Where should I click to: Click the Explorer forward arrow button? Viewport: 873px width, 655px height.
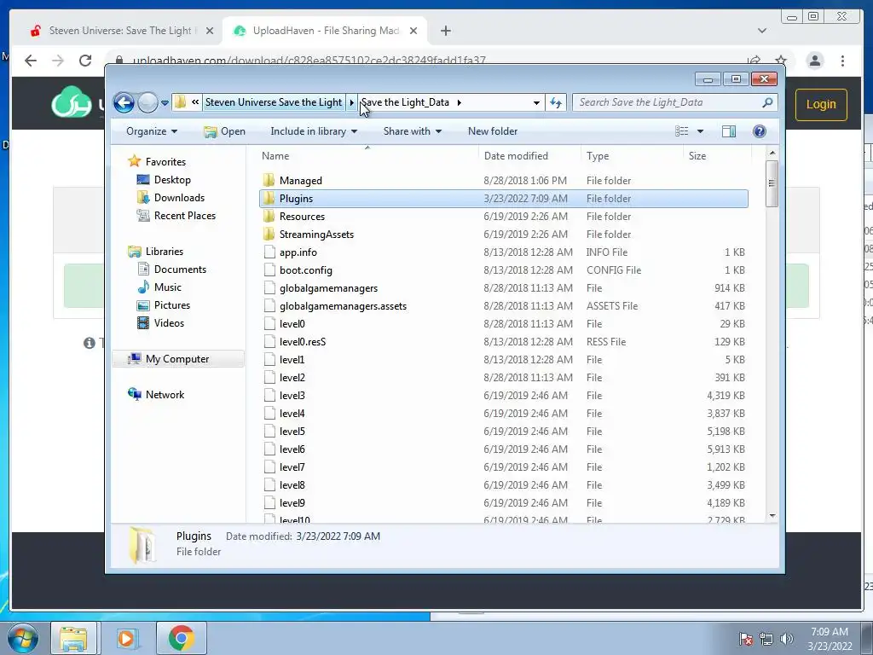(x=147, y=102)
